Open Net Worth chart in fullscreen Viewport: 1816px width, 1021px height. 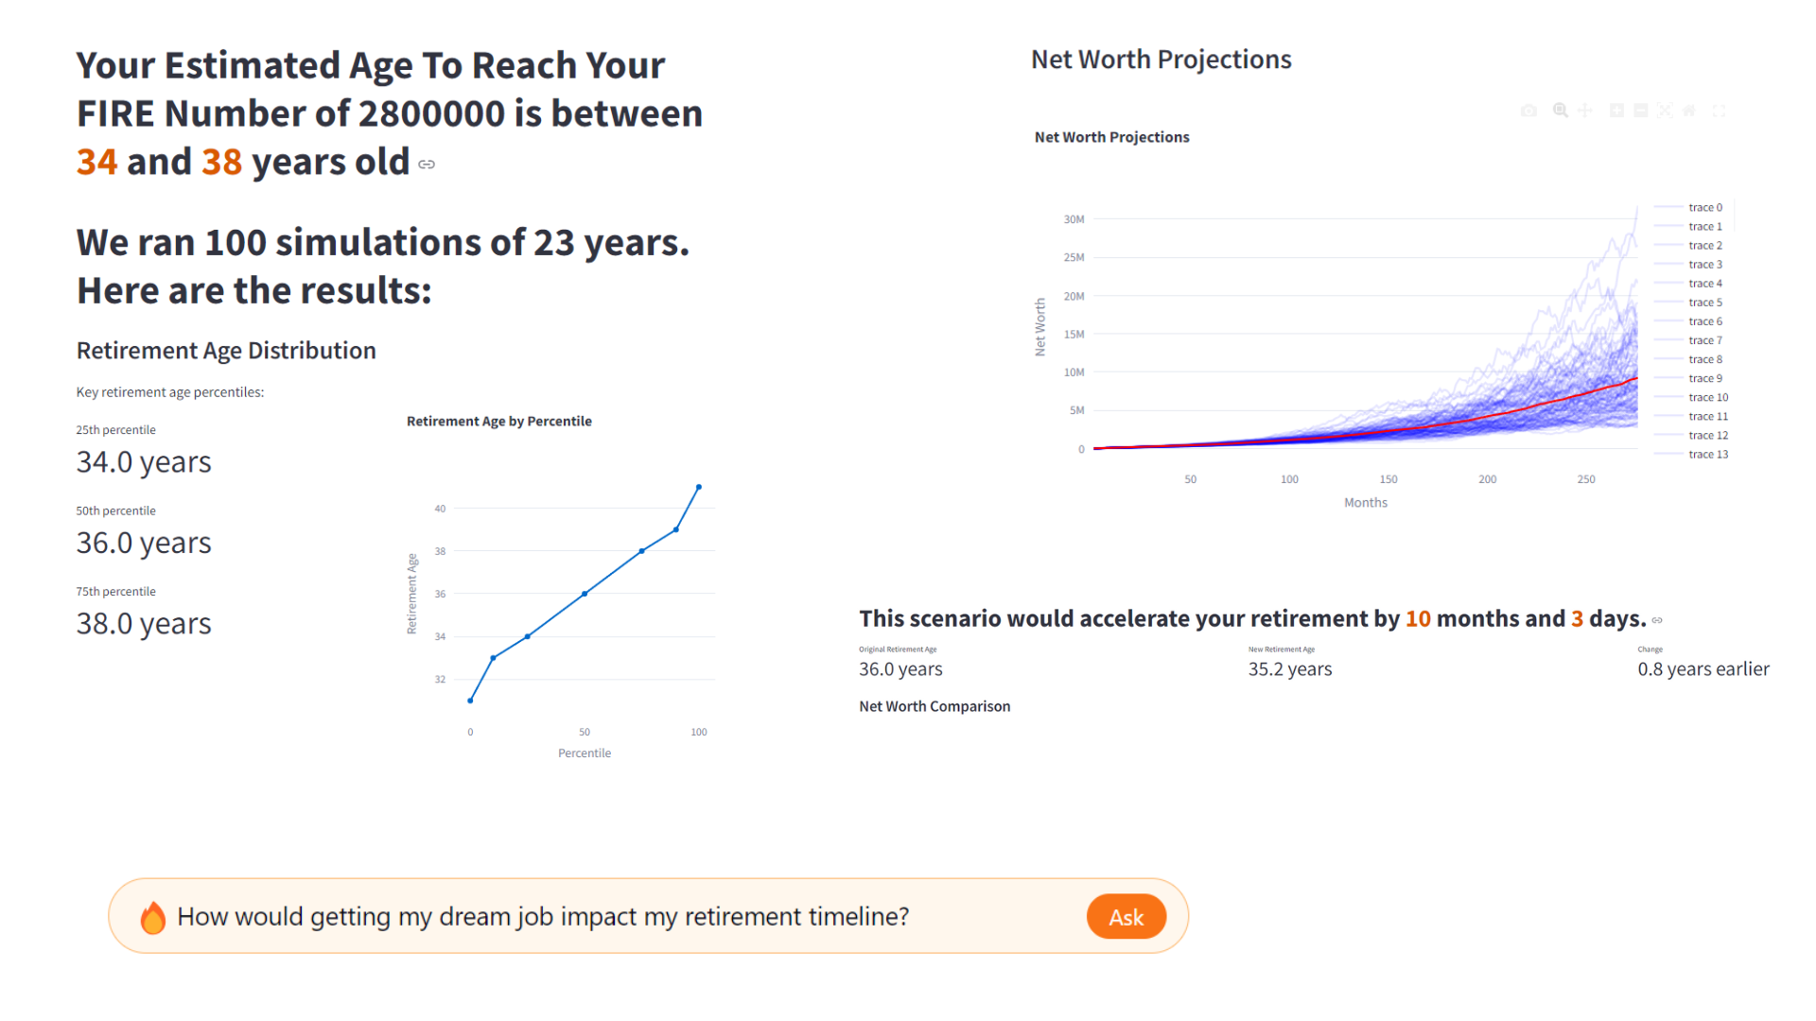point(1720,111)
